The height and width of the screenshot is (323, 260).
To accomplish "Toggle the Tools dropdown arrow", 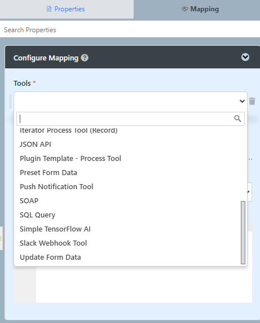I will pos(242,101).
